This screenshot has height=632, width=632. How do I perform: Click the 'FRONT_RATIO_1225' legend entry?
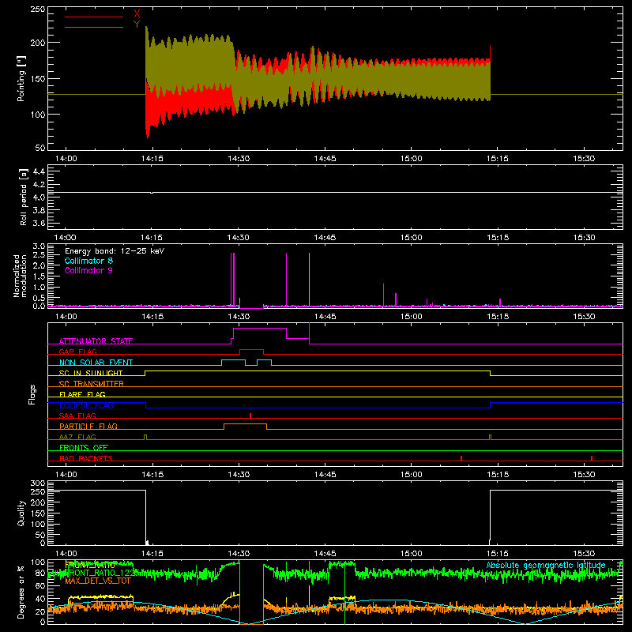[x=103, y=573]
